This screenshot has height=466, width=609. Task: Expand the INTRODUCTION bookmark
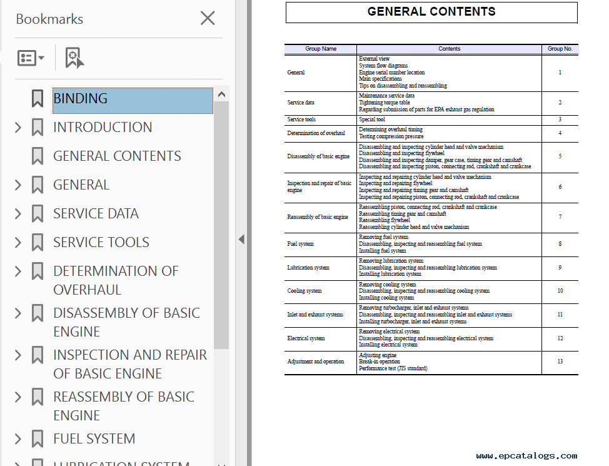pyautogui.click(x=18, y=128)
